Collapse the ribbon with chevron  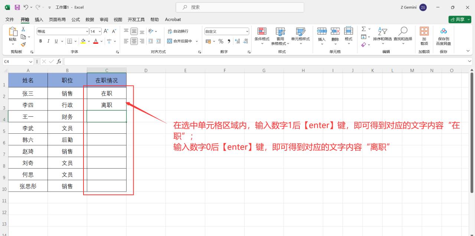468,51
